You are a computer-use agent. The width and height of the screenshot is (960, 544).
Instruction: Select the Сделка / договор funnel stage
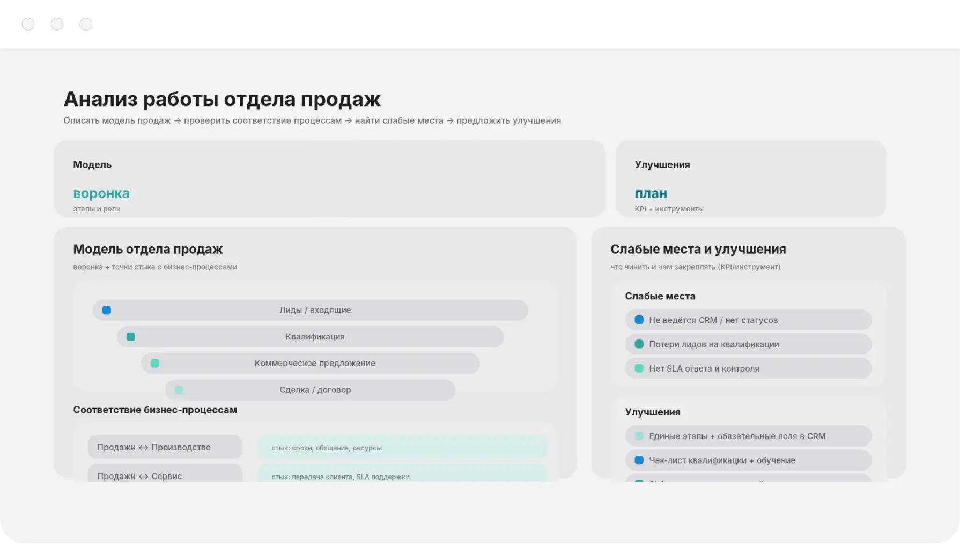pyautogui.click(x=315, y=390)
